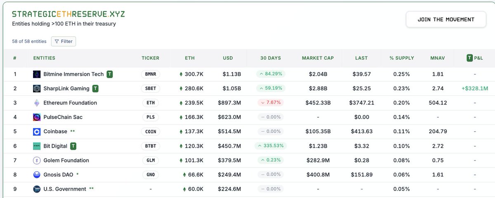Sort by ETH column header
495x198 pixels.
[x=190, y=58]
